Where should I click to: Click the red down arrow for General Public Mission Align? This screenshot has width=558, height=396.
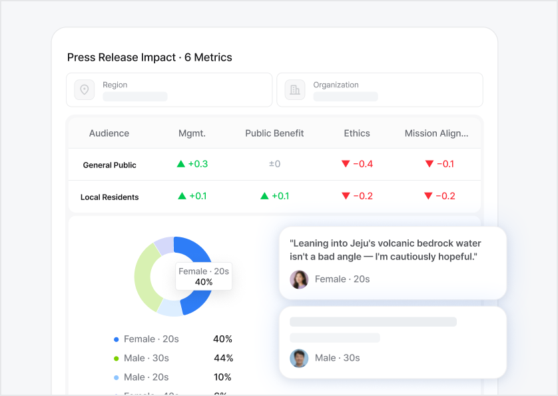(x=429, y=164)
